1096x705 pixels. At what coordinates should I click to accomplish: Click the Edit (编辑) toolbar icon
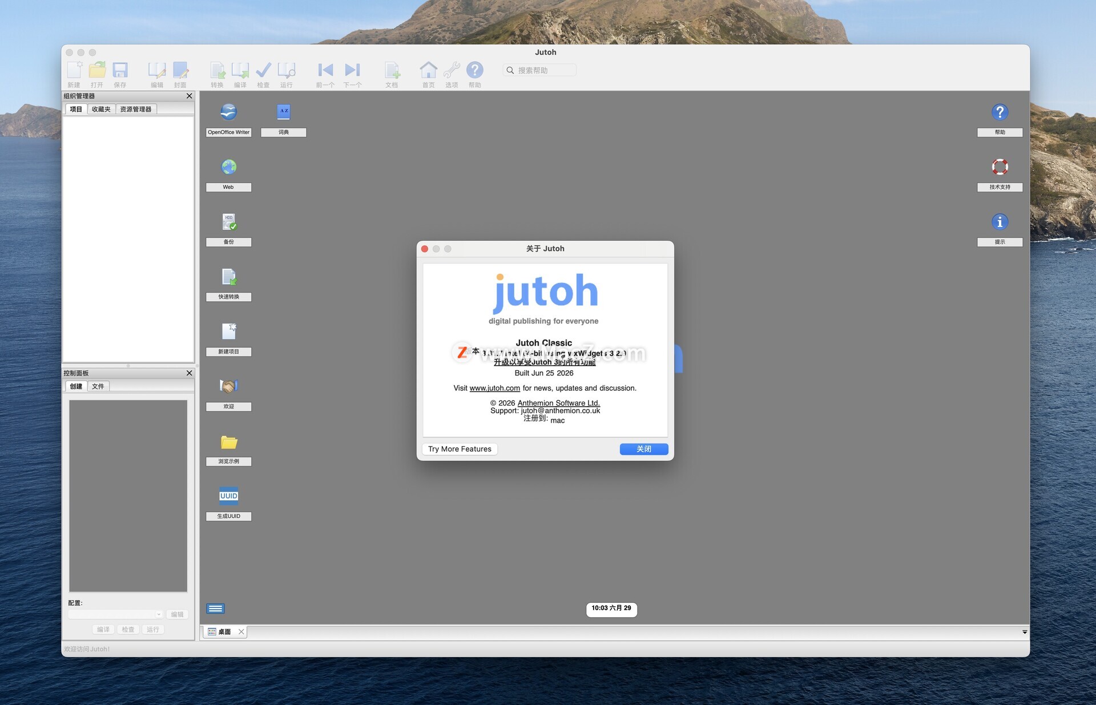(157, 70)
